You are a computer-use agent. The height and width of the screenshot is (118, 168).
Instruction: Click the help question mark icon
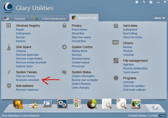(x=151, y=2)
